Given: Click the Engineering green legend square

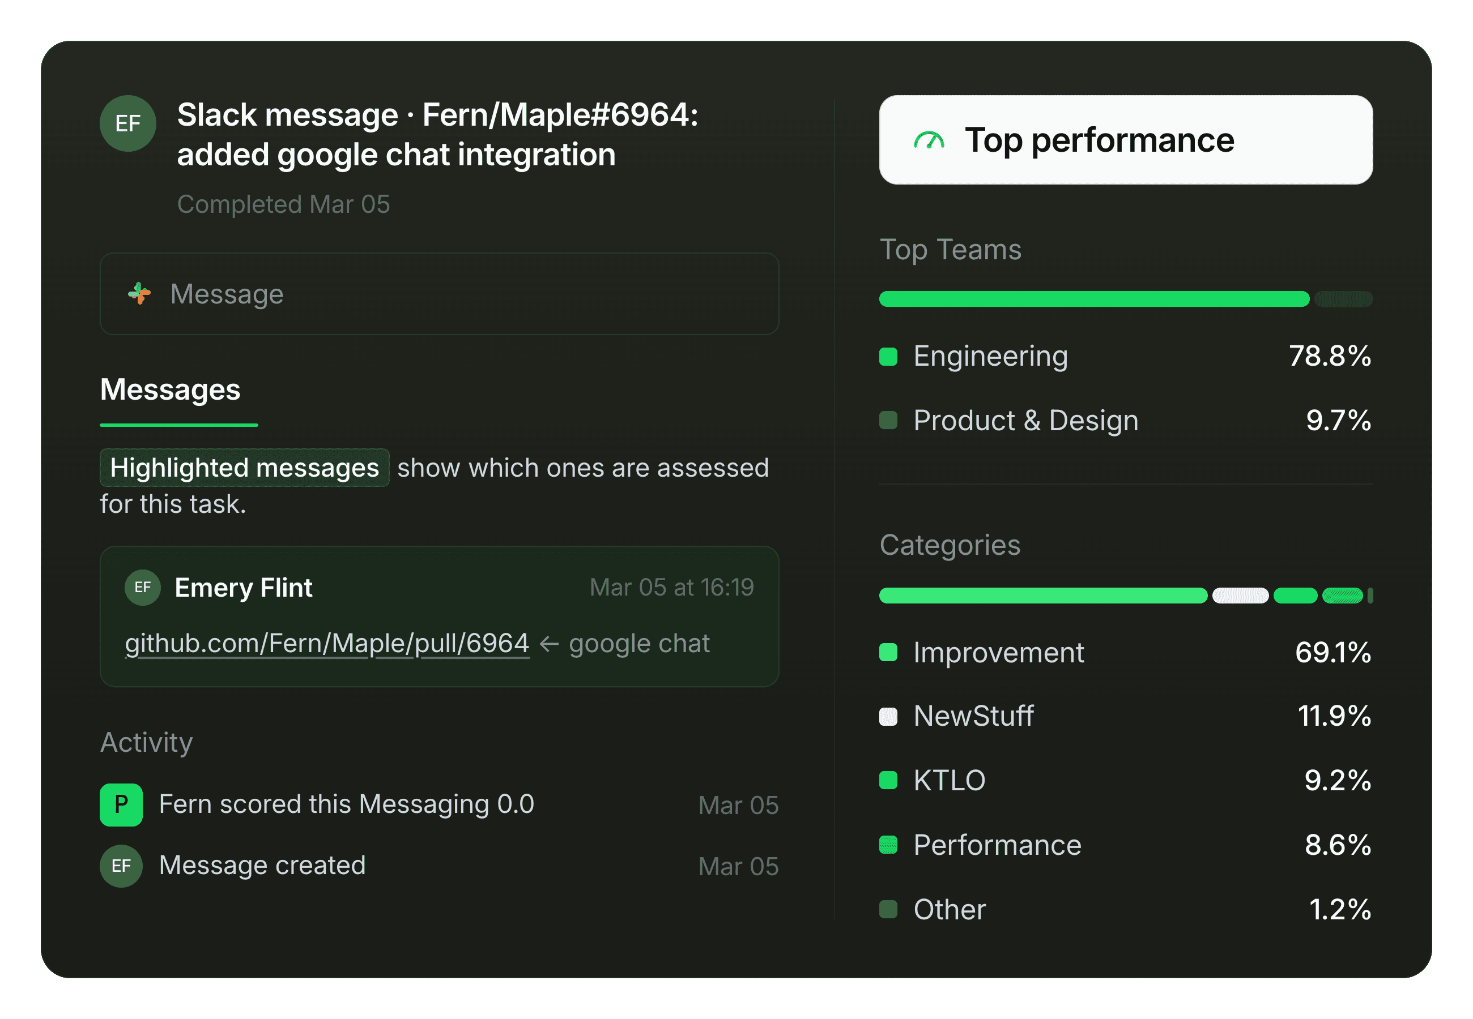Looking at the screenshot, I should [x=888, y=356].
